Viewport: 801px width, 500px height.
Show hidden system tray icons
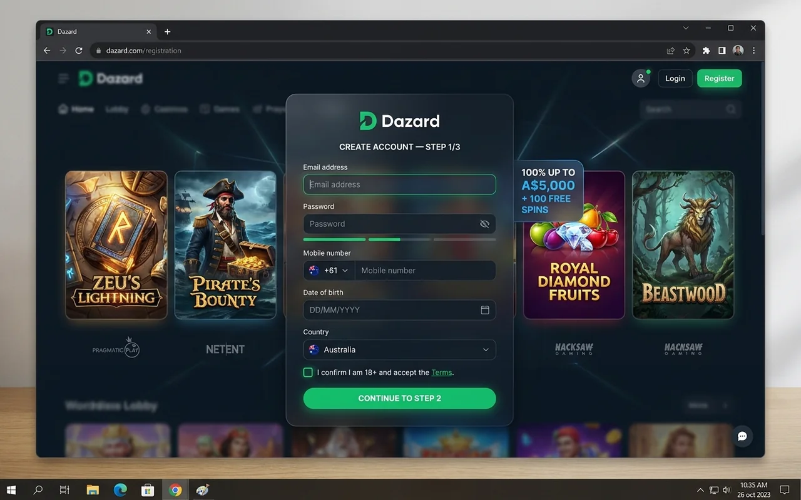point(700,490)
